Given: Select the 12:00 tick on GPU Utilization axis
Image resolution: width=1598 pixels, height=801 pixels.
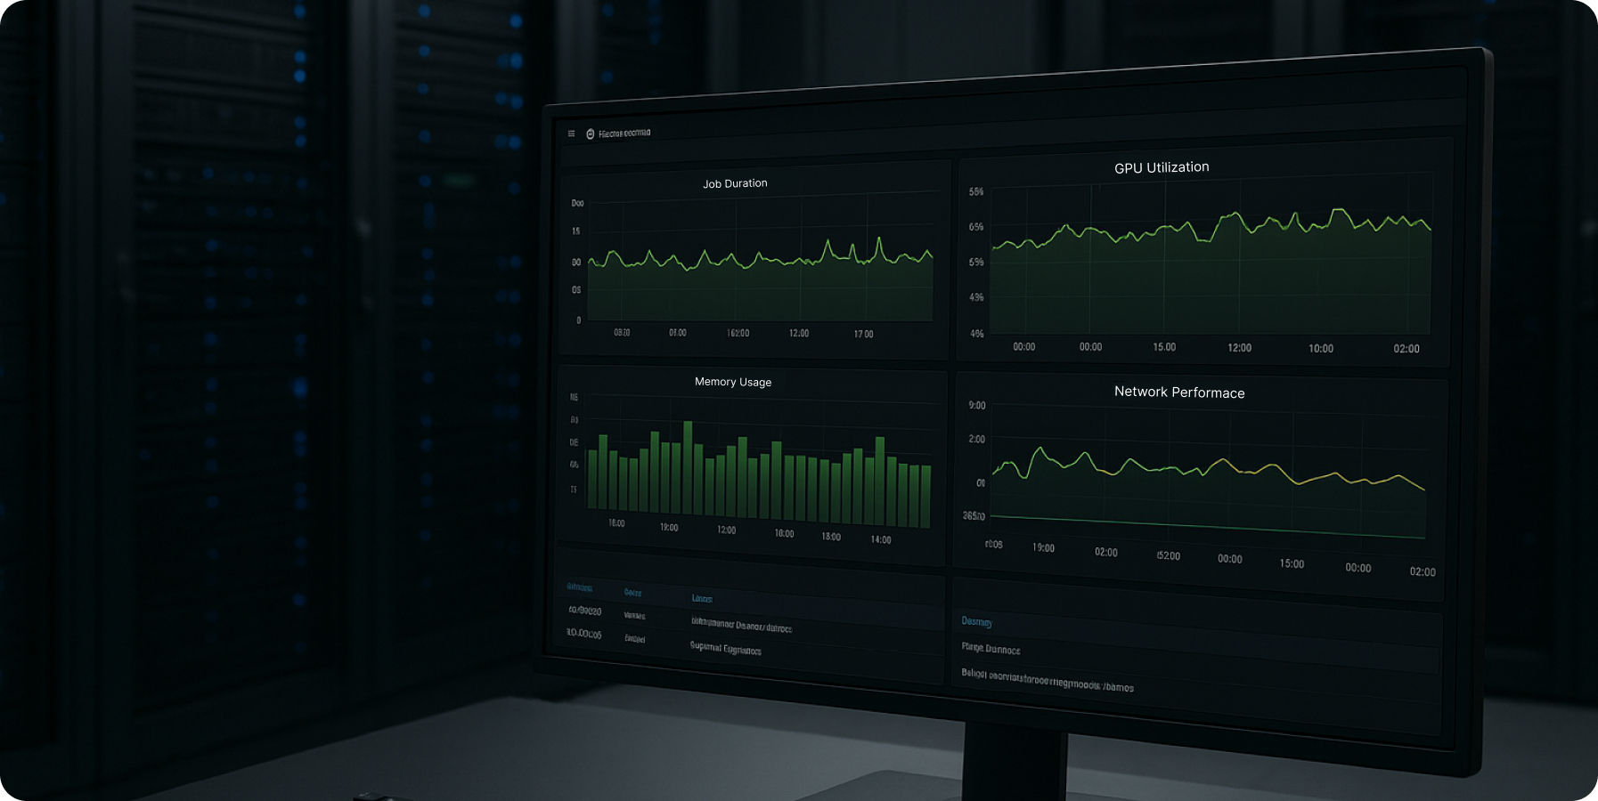Looking at the screenshot, I should (x=1239, y=348).
